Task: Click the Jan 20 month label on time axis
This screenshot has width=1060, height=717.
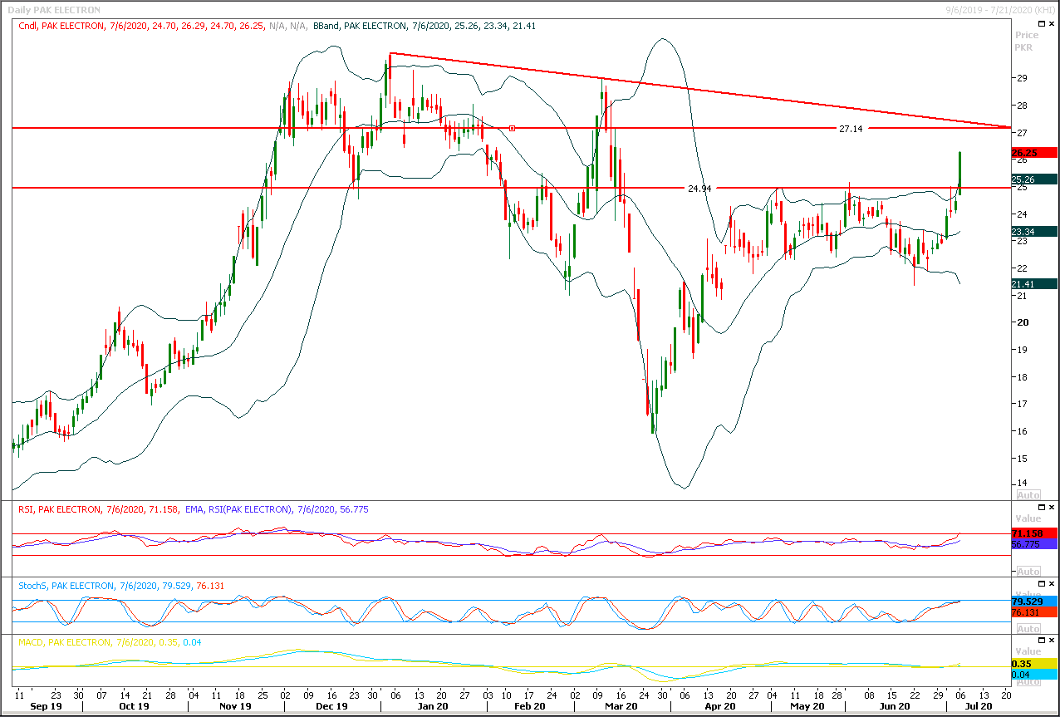Action: coord(434,707)
